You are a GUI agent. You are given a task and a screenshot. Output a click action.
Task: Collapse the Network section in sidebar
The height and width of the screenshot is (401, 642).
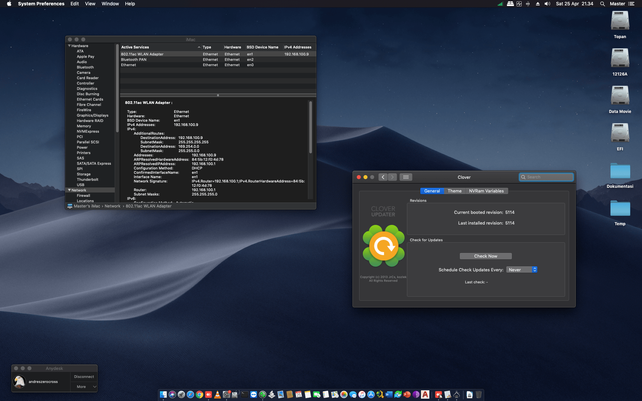(x=69, y=190)
